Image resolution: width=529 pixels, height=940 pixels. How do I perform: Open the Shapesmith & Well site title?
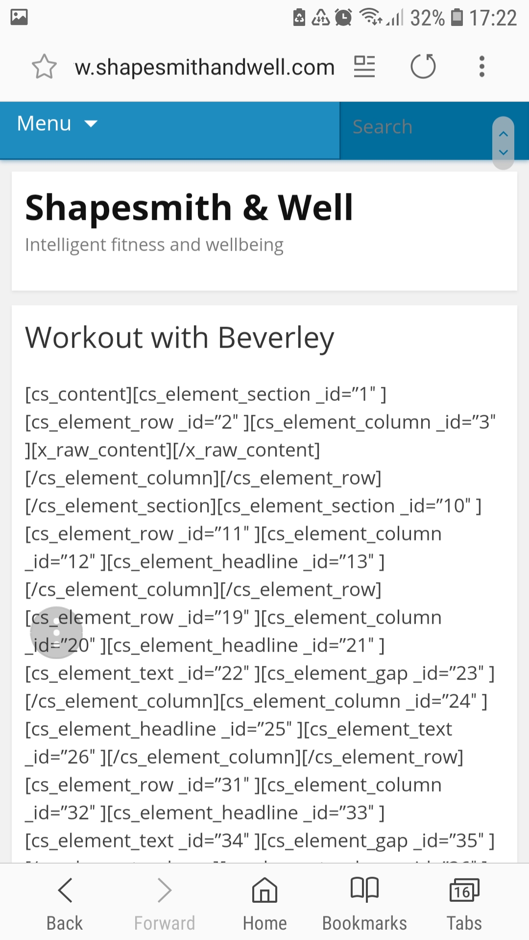pos(189,208)
